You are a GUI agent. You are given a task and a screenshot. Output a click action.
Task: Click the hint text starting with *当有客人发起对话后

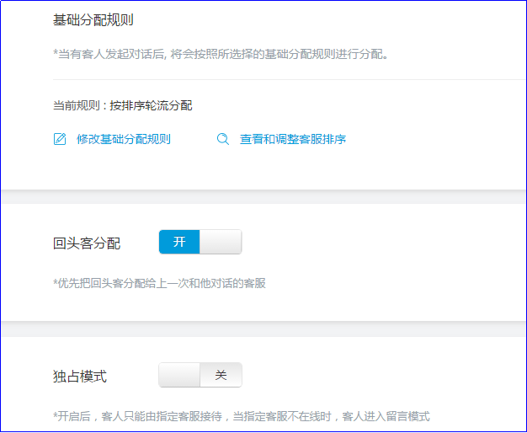point(219,55)
